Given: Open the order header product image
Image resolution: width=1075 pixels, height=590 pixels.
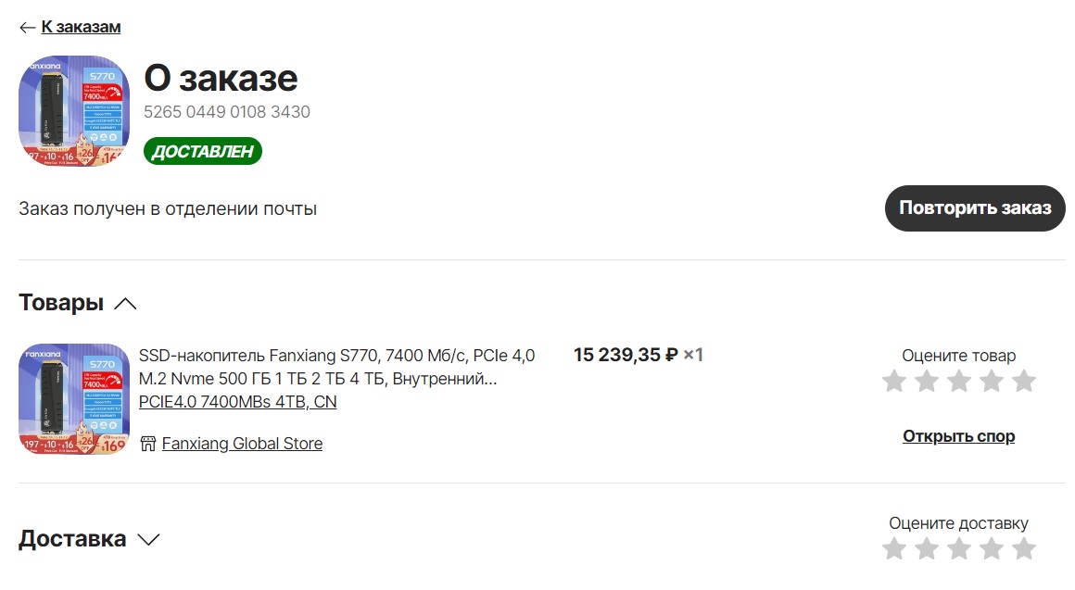Looking at the screenshot, I should (74, 111).
